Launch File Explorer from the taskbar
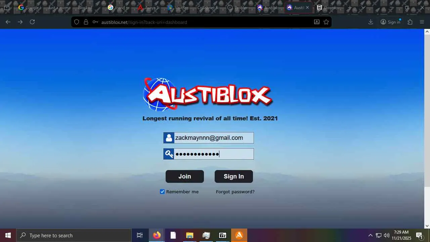This screenshot has width=430, height=242. pos(189,235)
